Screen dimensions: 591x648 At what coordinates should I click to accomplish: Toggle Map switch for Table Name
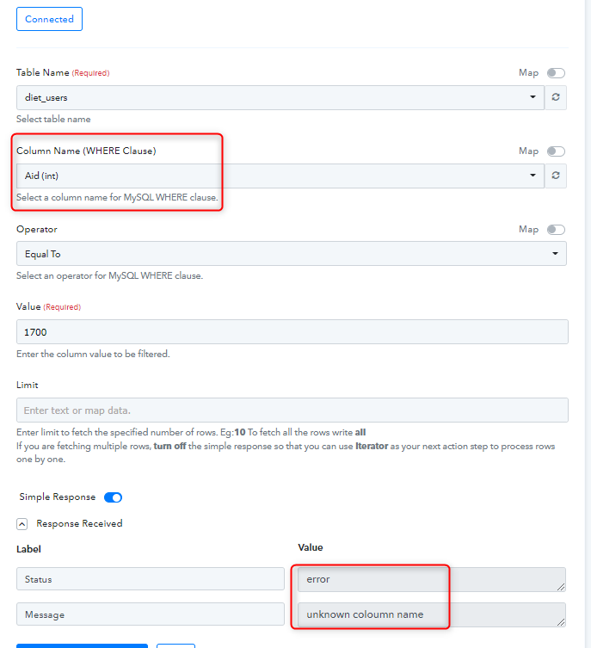556,73
